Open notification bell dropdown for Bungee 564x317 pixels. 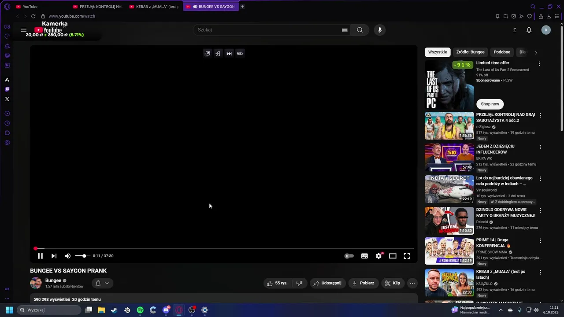point(103,283)
